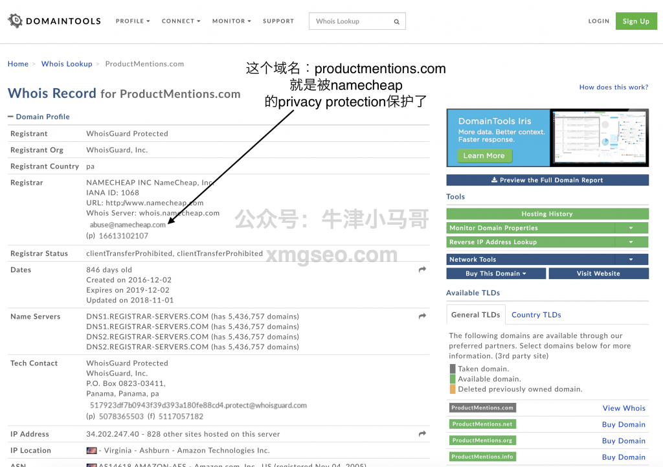This screenshot has height=467, width=663.
Task: Open Hosting History tool
Action: pyautogui.click(x=547, y=214)
